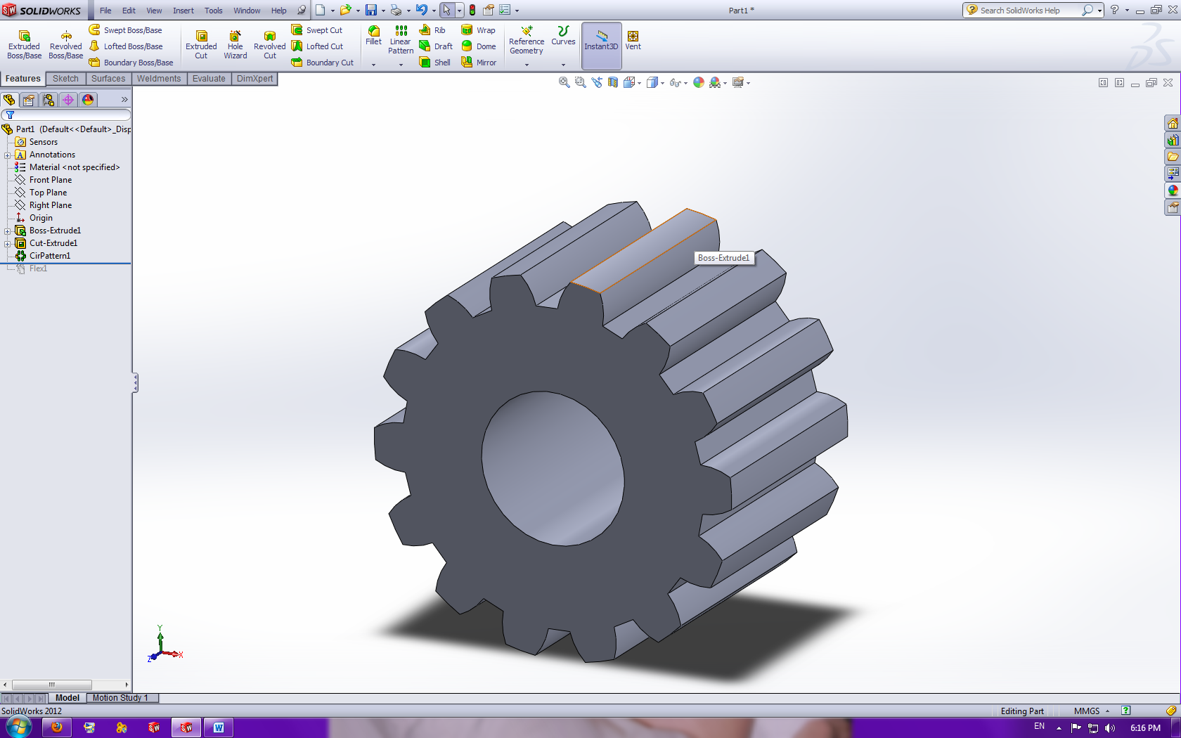The width and height of the screenshot is (1181, 738).
Task: Select the Mirror tool
Action: [x=479, y=63]
